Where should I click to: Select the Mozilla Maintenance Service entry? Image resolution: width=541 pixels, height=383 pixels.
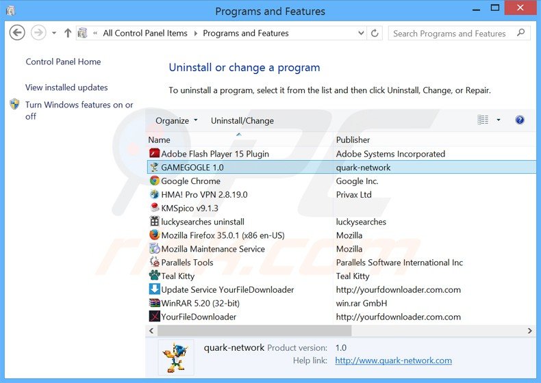(213, 249)
